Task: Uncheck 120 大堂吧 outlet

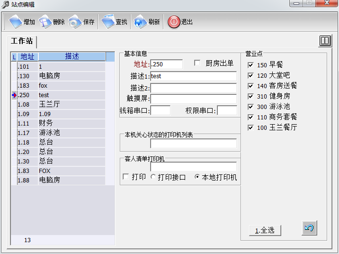Action: click(250, 75)
